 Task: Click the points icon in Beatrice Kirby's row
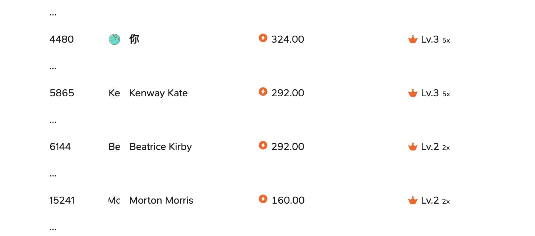pos(263,145)
